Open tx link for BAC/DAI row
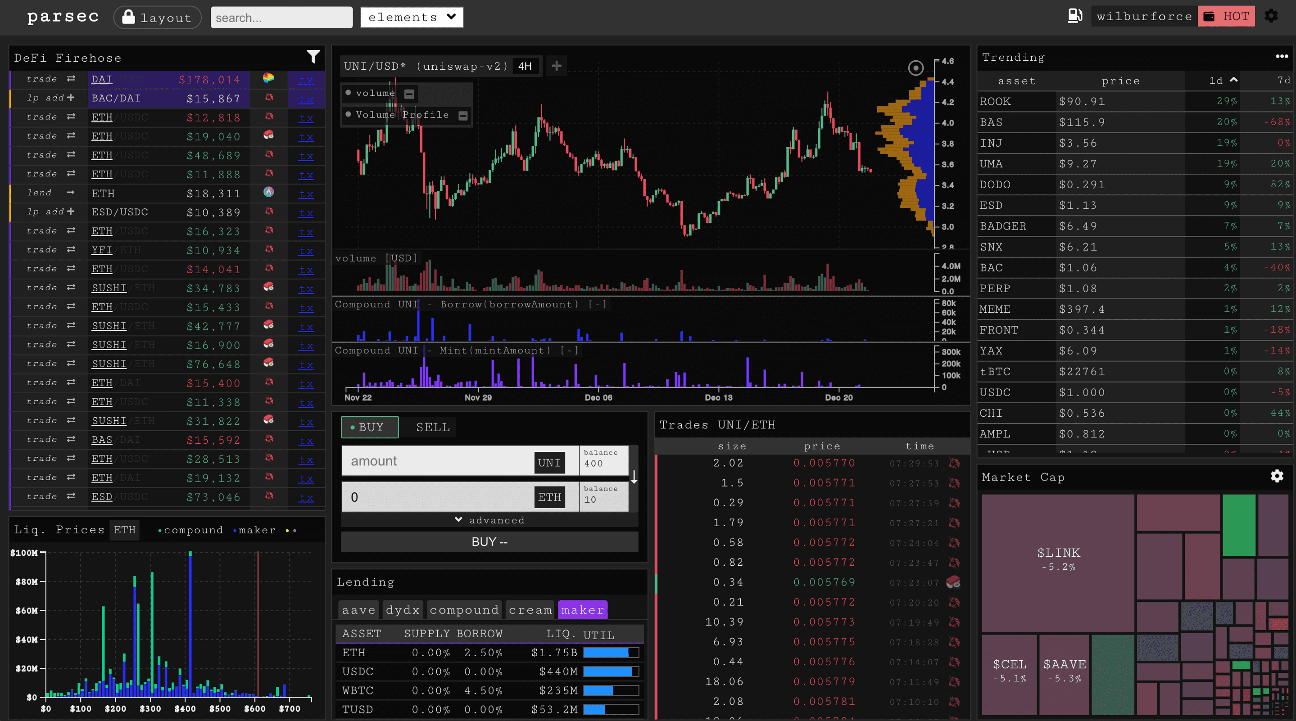This screenshot has width=1296, height=721. 306,99
